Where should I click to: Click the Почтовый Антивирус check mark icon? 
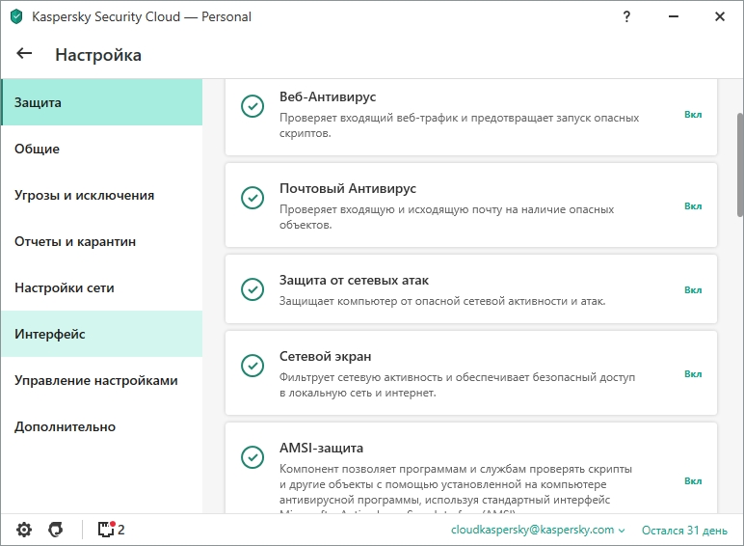click(x=252, y=198)
